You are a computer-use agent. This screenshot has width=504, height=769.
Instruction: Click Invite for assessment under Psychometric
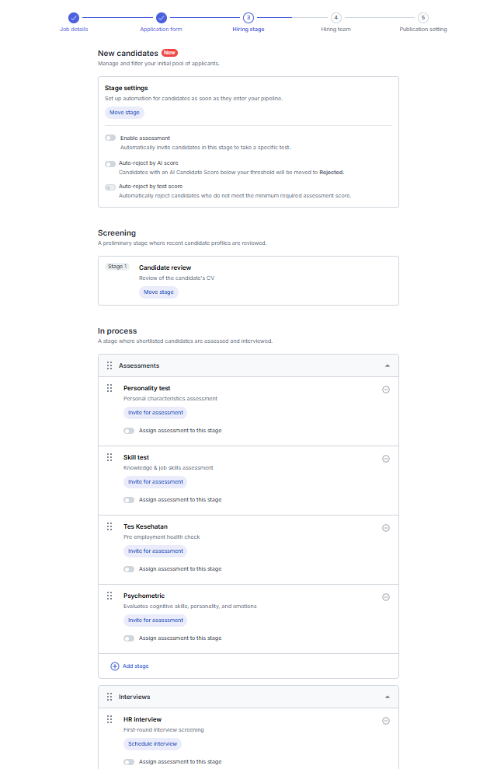click(x=155, y=620)
